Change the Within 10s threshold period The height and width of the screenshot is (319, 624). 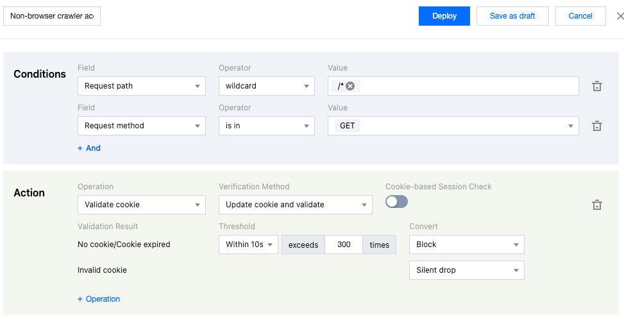tap(248, 245)
